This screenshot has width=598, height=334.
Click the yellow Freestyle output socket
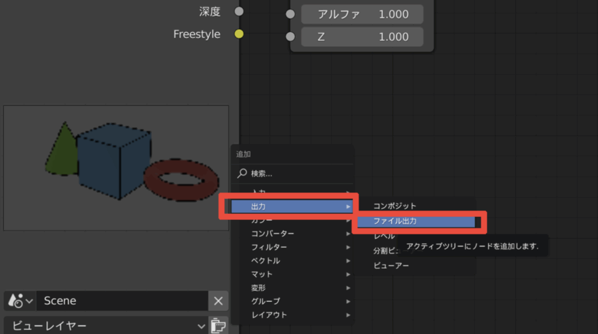tap(239, 34)
